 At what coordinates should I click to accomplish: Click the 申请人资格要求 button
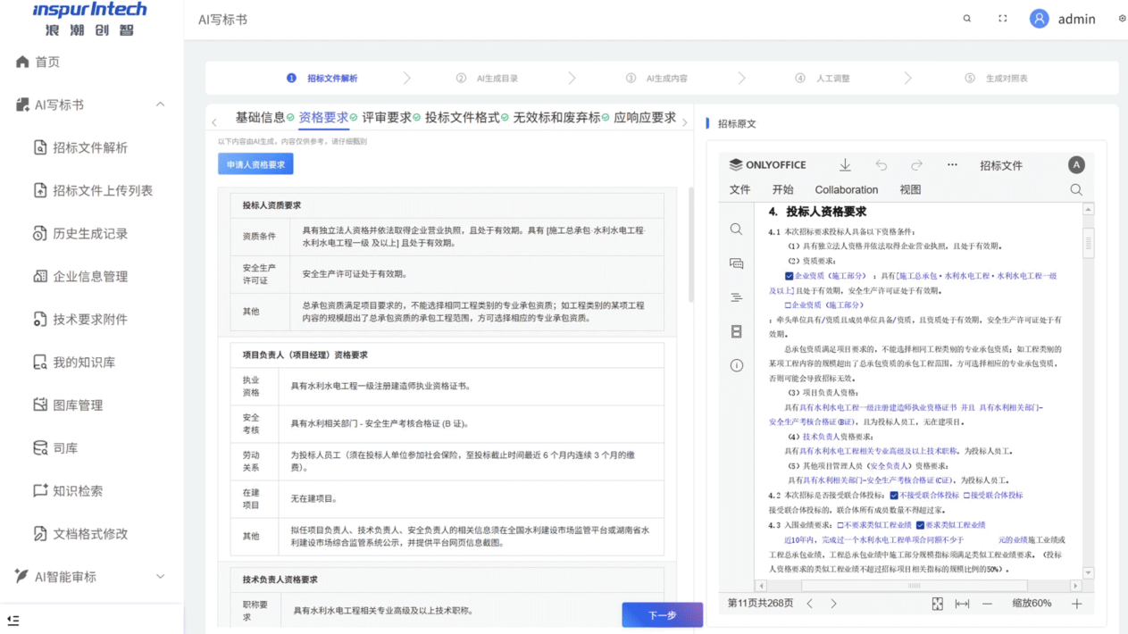pyautogui.click(x=255, y=164)
